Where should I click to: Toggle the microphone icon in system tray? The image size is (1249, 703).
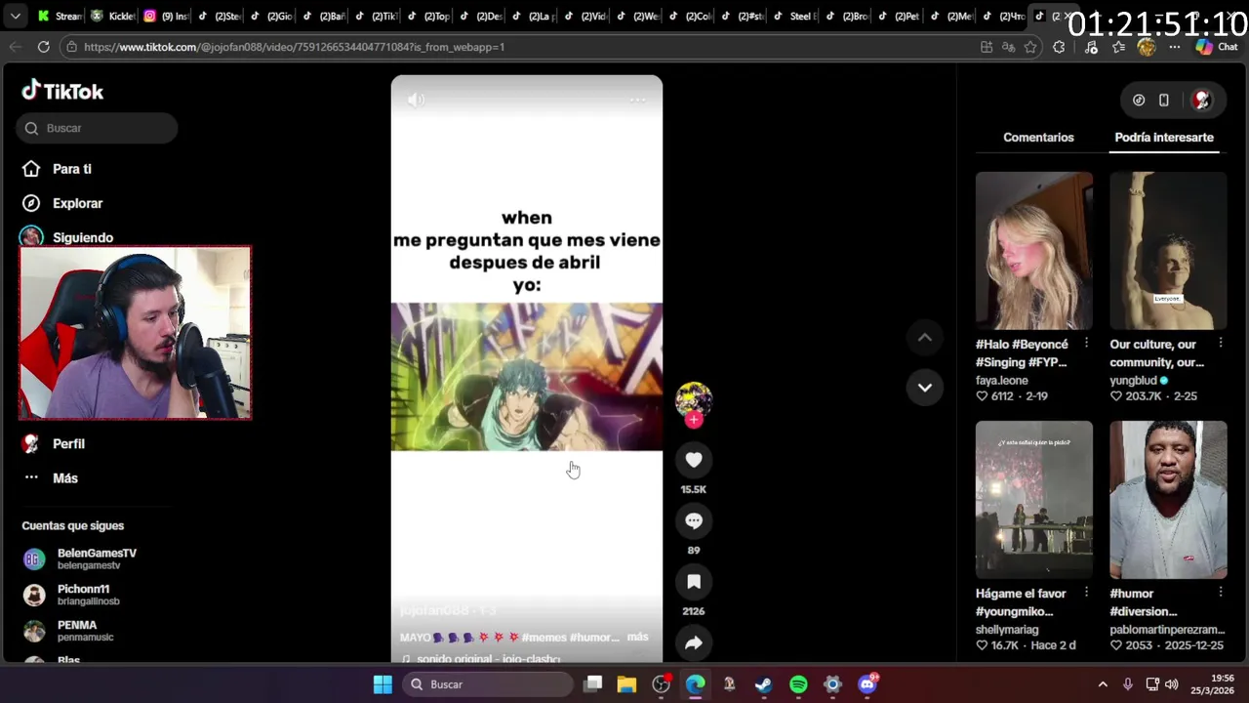[x=1128, y=684]
